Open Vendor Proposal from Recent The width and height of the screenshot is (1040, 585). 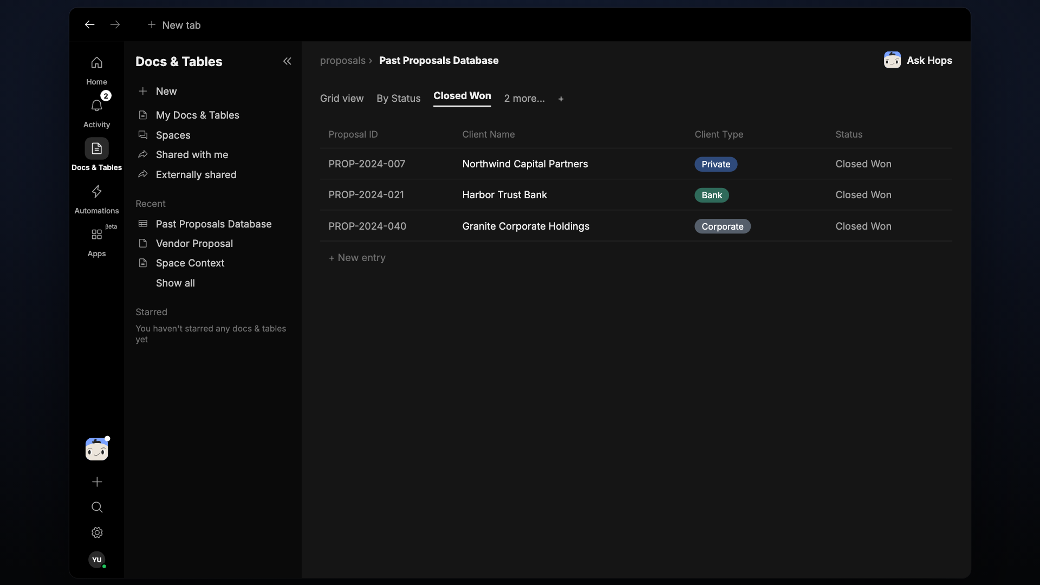pos(194,243)
